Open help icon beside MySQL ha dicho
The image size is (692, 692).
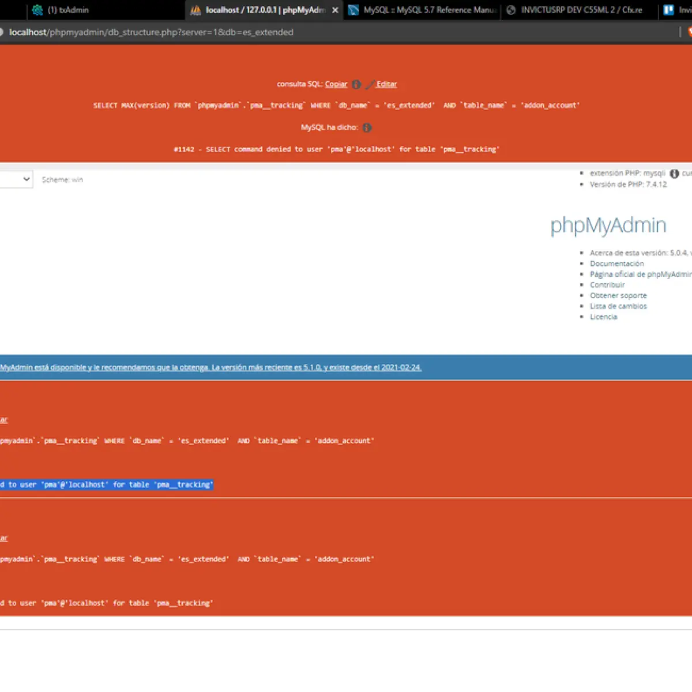(x=367, y=127)
